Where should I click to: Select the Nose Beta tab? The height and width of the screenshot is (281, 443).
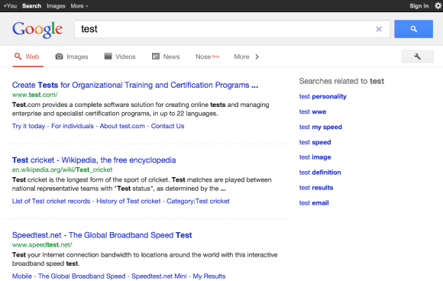pyautogui.click(x=208, y=57)
